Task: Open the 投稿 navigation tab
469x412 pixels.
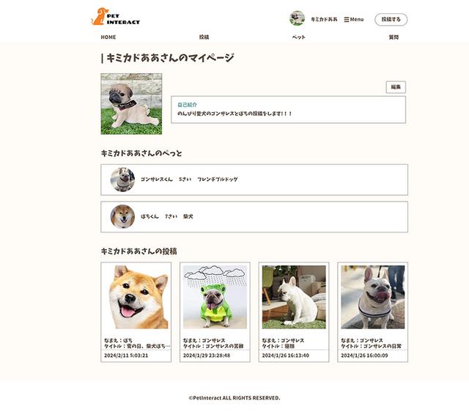Action: [x=204, y=37]
